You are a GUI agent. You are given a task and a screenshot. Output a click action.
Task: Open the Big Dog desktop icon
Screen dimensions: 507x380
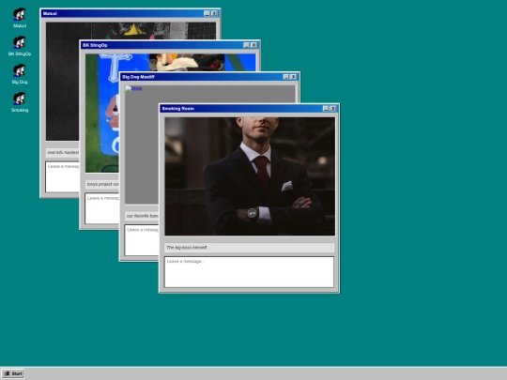[x=20, y=74]
